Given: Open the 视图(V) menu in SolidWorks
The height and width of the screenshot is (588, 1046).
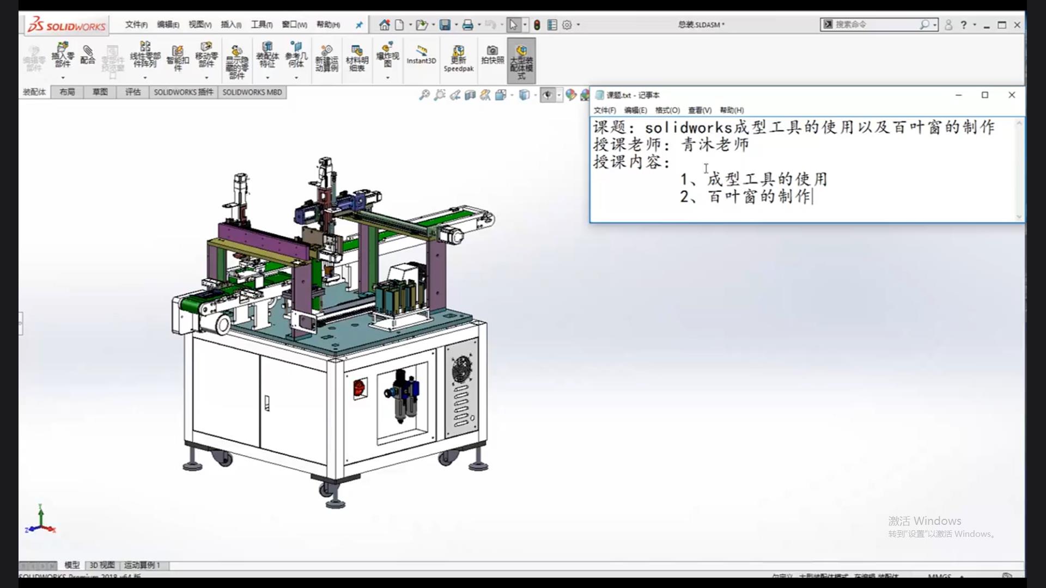Looking at the screenshot, I should (200, 24).
